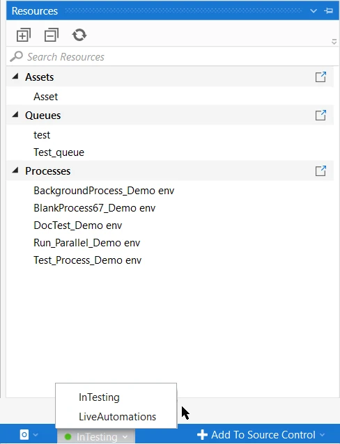Focus the Search Resources field

pos(173,56)
